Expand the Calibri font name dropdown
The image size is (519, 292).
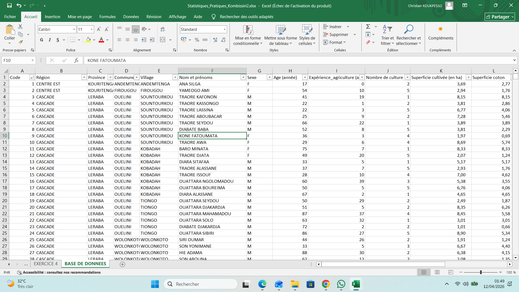(74, 29)
